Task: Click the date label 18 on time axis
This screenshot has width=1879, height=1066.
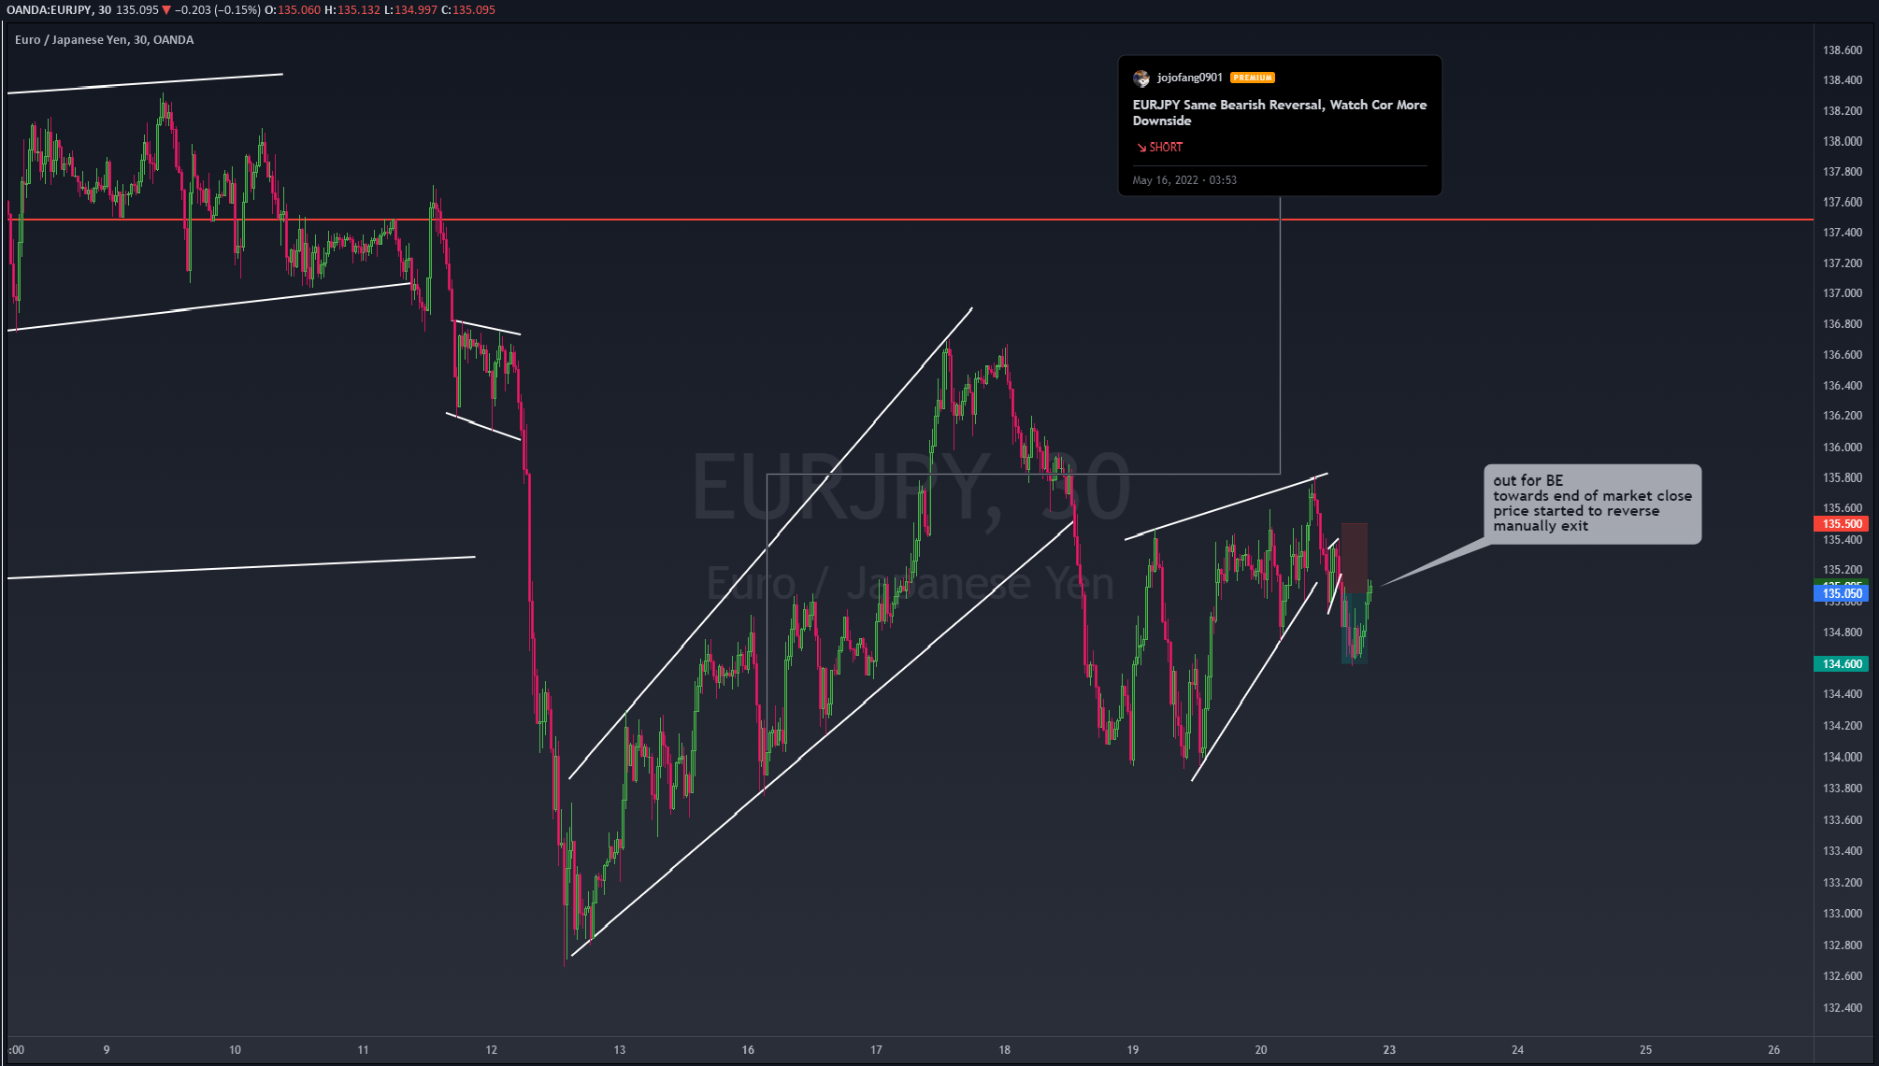Action: [x=1004, y=1049]
